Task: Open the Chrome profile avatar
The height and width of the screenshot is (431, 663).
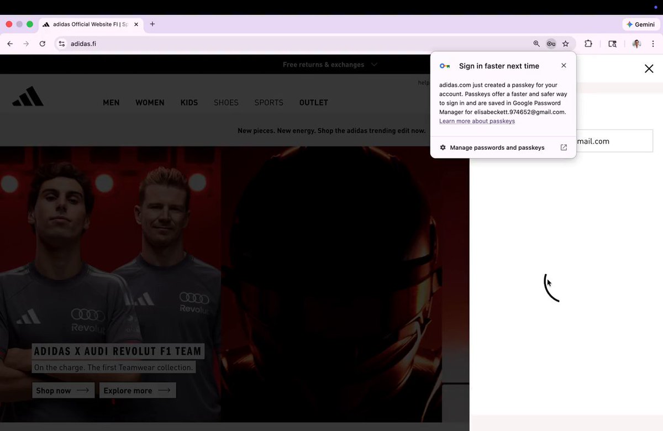Action: tap(636, 44)
